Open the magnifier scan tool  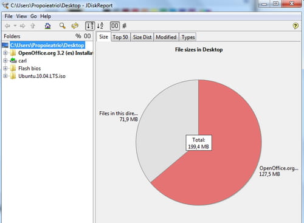click(62, 26)
